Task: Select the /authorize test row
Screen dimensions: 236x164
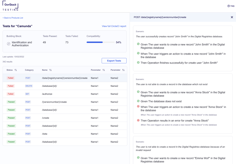Action: click(x=65, y=94)
